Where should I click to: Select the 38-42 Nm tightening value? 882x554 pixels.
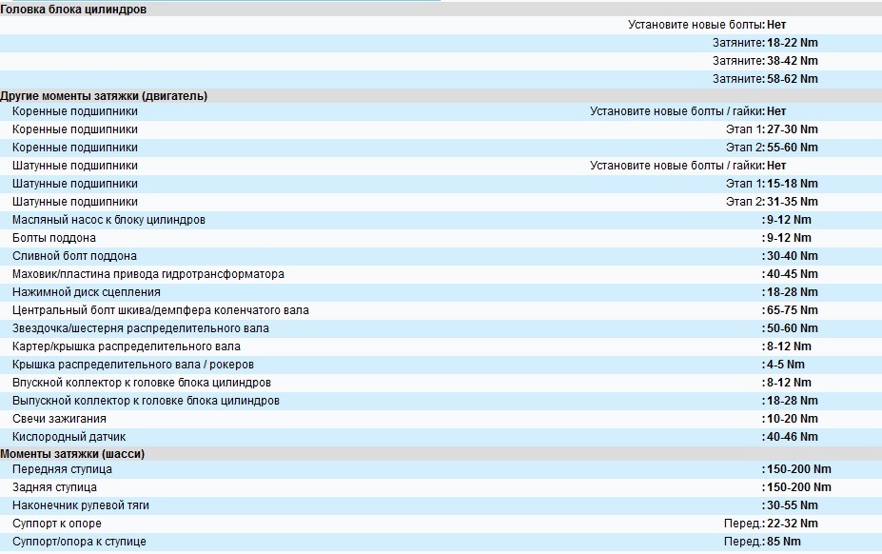tap(792, 61)
